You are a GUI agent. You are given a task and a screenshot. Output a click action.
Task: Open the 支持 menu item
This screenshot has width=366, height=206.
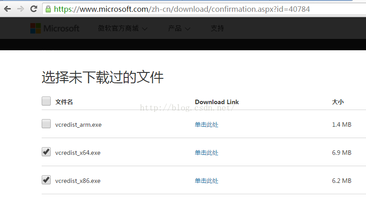click(217, 29)
